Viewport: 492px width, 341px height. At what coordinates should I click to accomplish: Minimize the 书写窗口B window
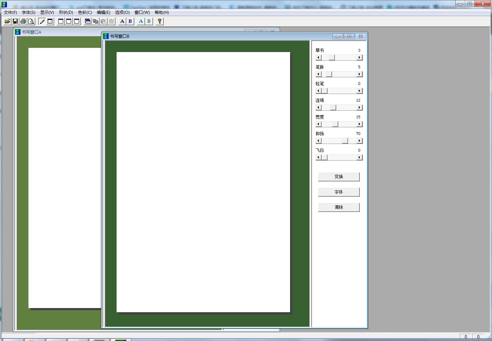click(338, 36)
